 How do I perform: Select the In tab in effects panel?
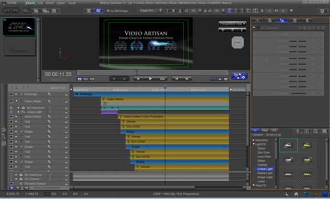(255, 130)
